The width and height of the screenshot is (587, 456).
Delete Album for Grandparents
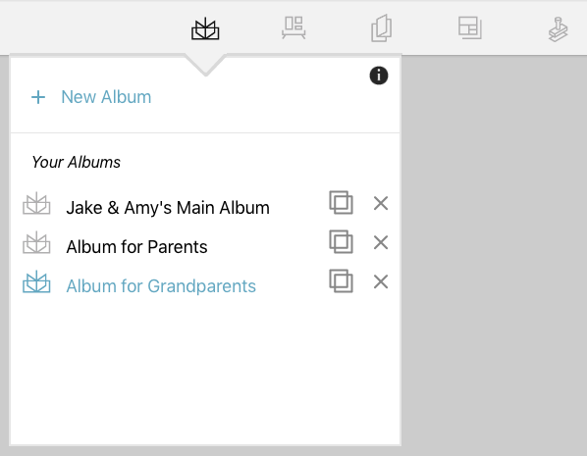click(x=381, y=281)
